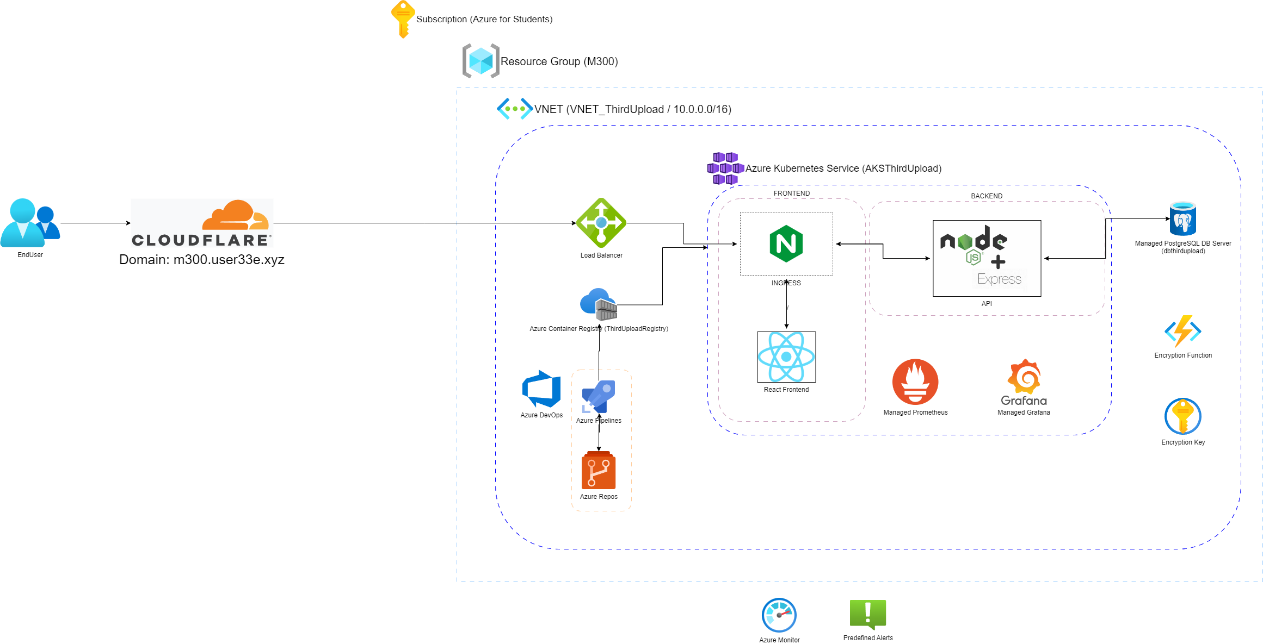This screenshot has width=1263, height=644.
Task: Select the Azure DevOps text label
Action: [541, 415]
